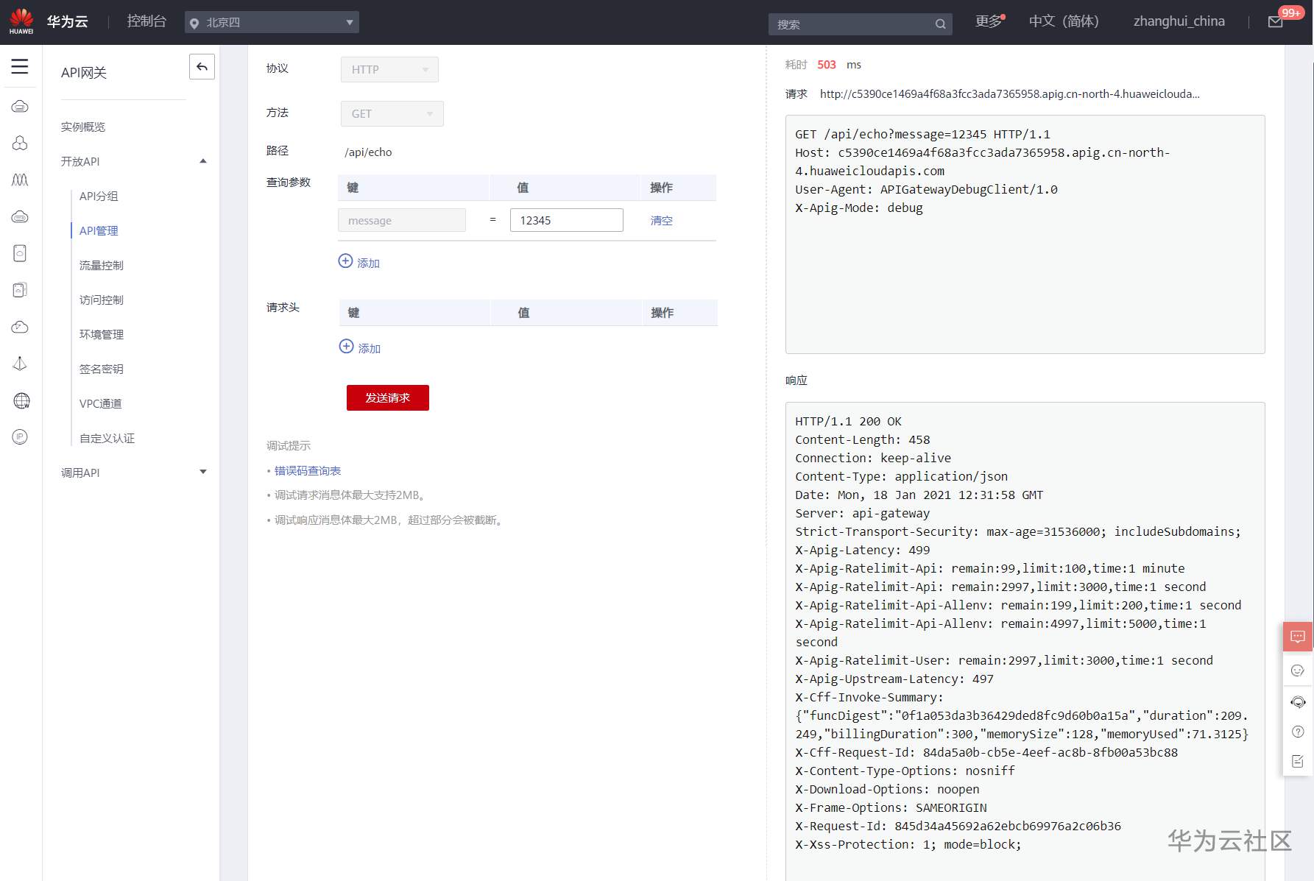Click the API网关 sidebar title
1314x881 pixels.
(x=84, y=72)
